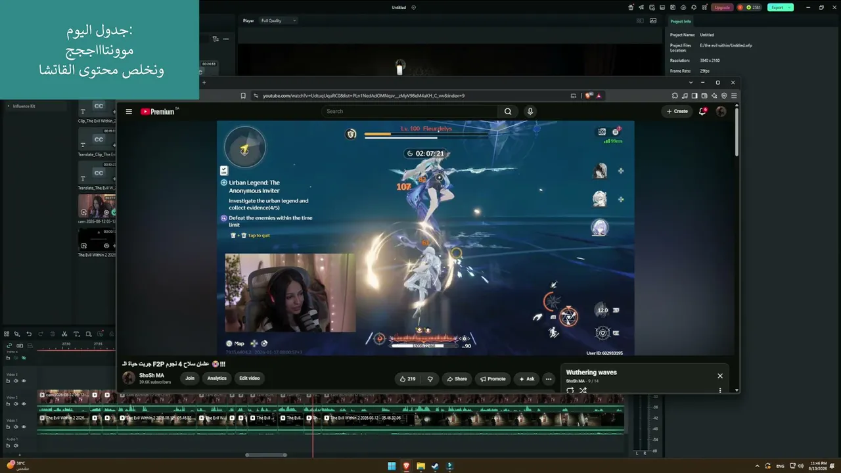
Task: Click the gift icon in Filmora title bar
Action: [x=631, y=7]
